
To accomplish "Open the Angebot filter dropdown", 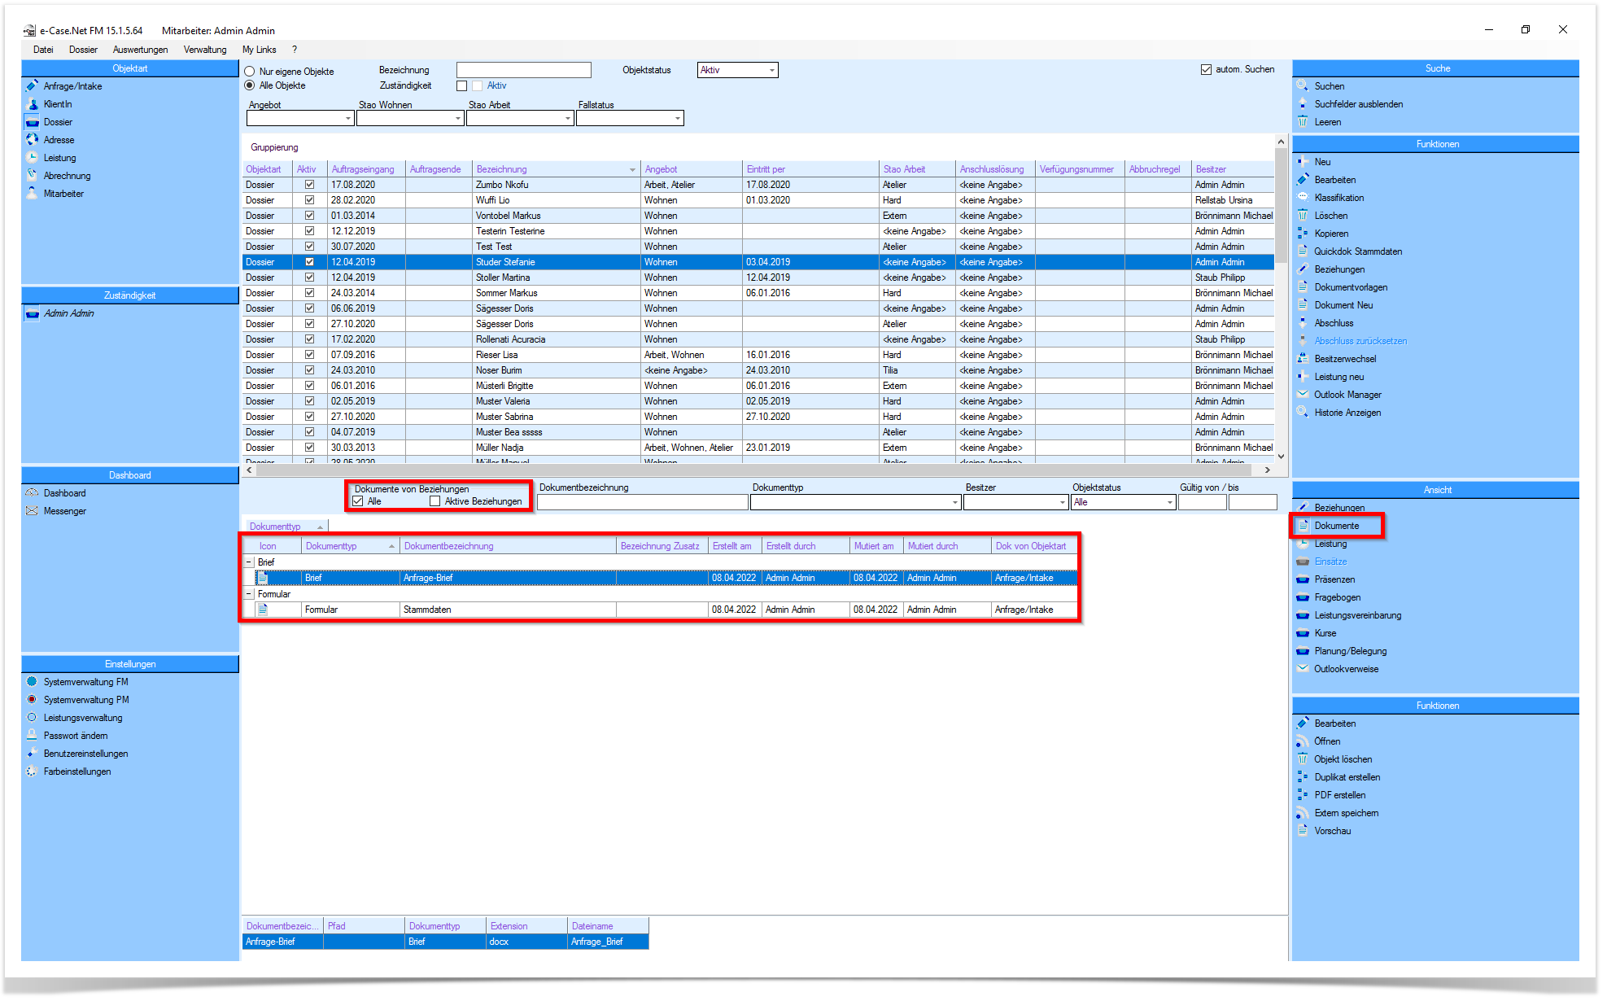I will pyautogui.click(x=347, y=119).
